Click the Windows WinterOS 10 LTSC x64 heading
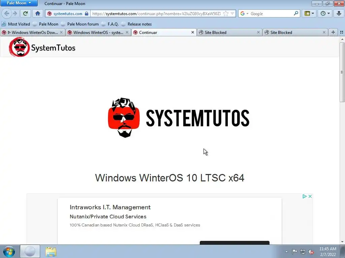Image resolution: width=345 pixels, height=258 pixels. tap(170, 178)
